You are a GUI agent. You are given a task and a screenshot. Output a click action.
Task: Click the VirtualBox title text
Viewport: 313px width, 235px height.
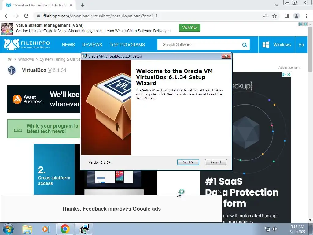34,70
